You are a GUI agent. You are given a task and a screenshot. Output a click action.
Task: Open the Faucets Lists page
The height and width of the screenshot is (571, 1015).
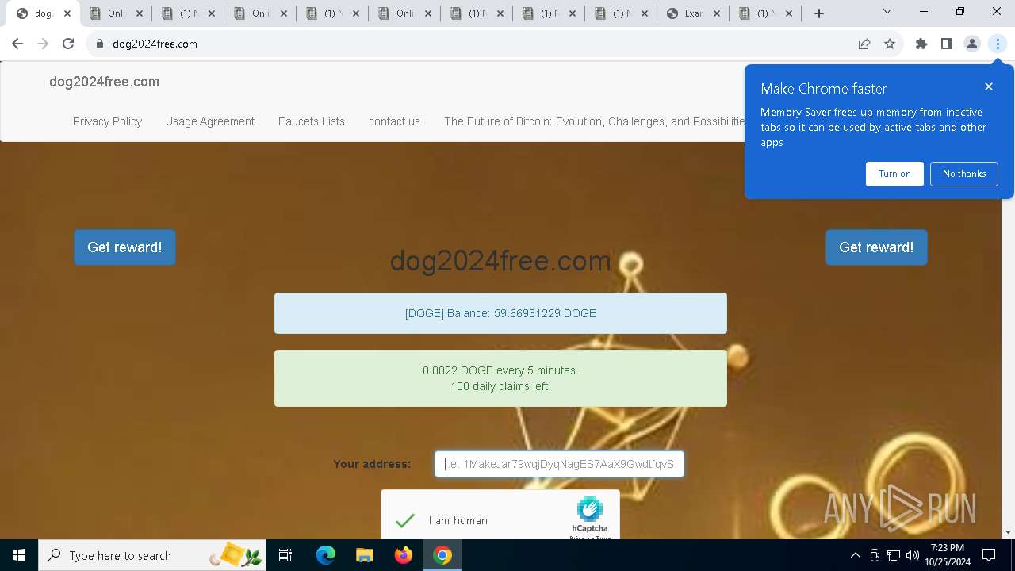click(312, 121)
